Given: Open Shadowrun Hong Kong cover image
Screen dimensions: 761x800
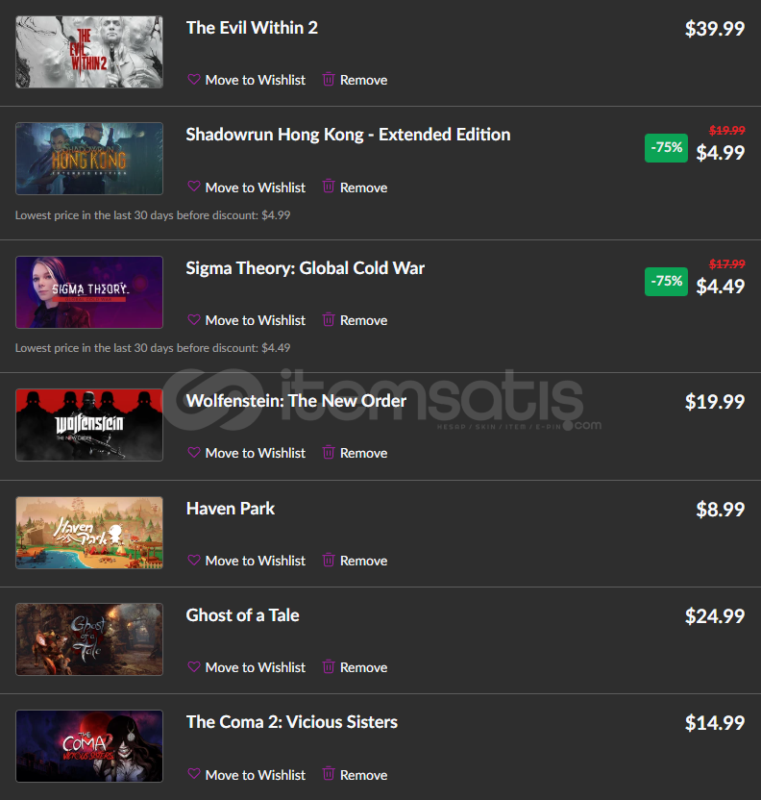Looking at the screenshot, I should (x=89, y=159).
